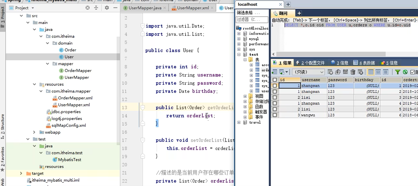
Task: Open the UserMapper.xml editor tab
Action: coord(192,8)
